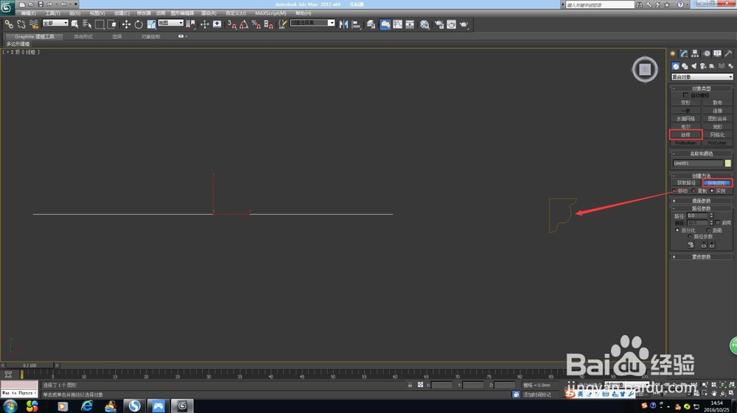This screenshot has height=413, width=737.
Task: Click the Unlink Selection tool
Action: (21, 24)
